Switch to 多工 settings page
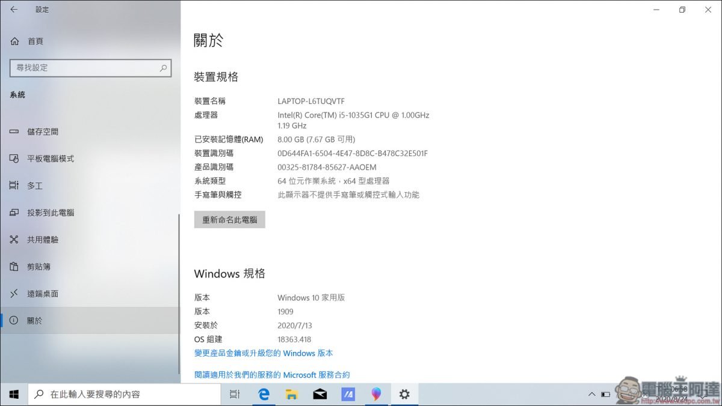The height and width of the screenshot is (406, 722). pyautogui.click(x=35, y=186)
